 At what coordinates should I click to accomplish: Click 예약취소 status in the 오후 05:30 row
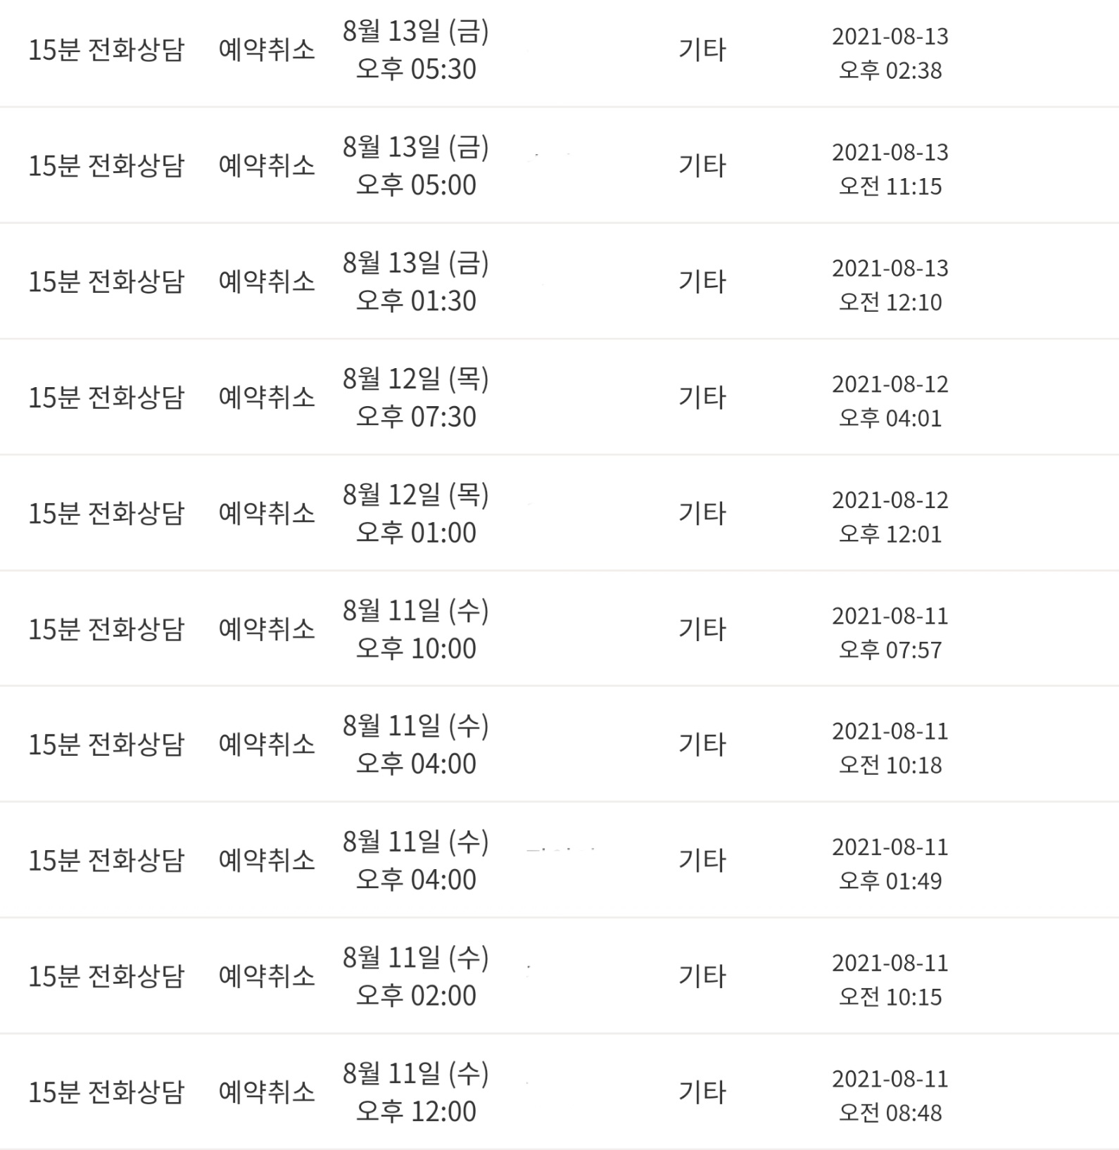point(267,50)
